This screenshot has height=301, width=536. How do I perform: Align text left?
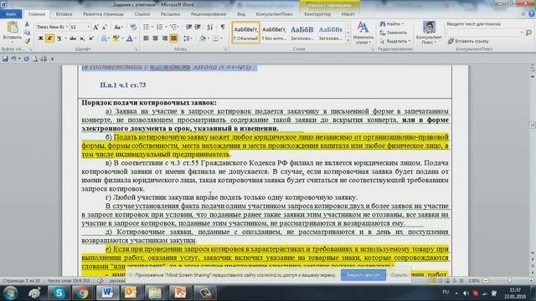(146, 38)
